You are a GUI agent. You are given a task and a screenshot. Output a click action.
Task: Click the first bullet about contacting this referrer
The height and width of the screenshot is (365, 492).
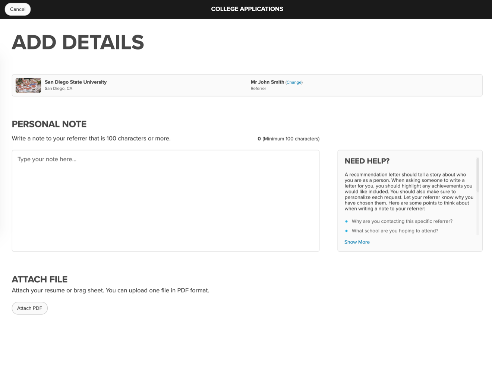(402, 221)
